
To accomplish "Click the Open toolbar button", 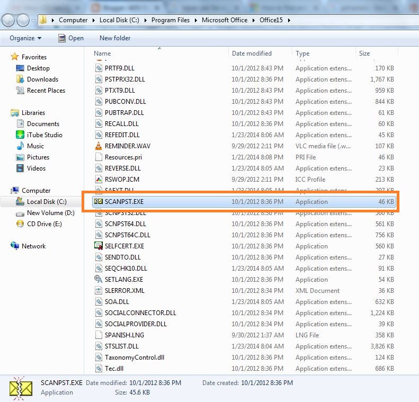I will 71,38.
